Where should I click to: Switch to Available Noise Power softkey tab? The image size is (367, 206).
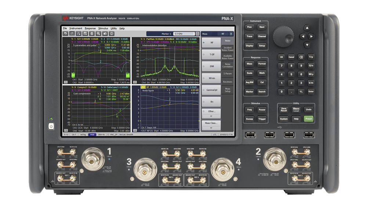coord(228,57)
